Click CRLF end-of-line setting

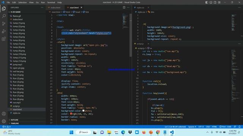tap(208, 127)
